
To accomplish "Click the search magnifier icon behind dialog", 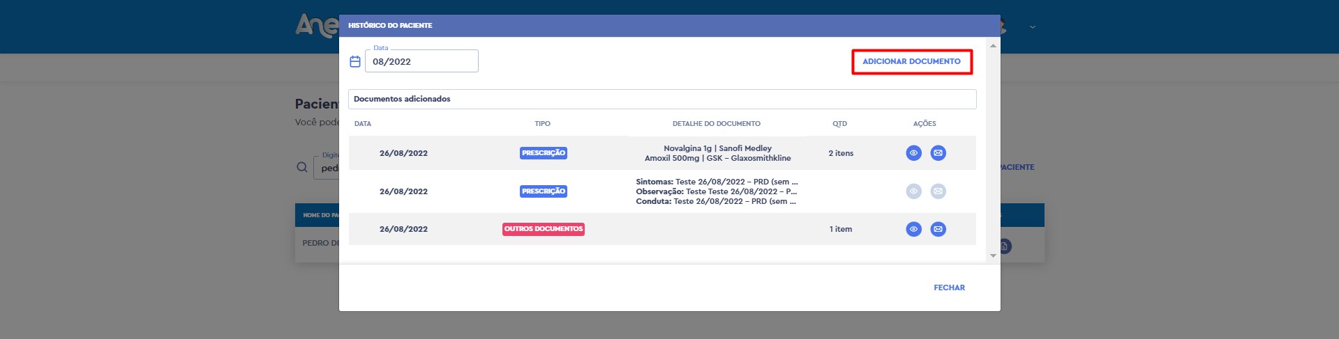I will (301, 167).
